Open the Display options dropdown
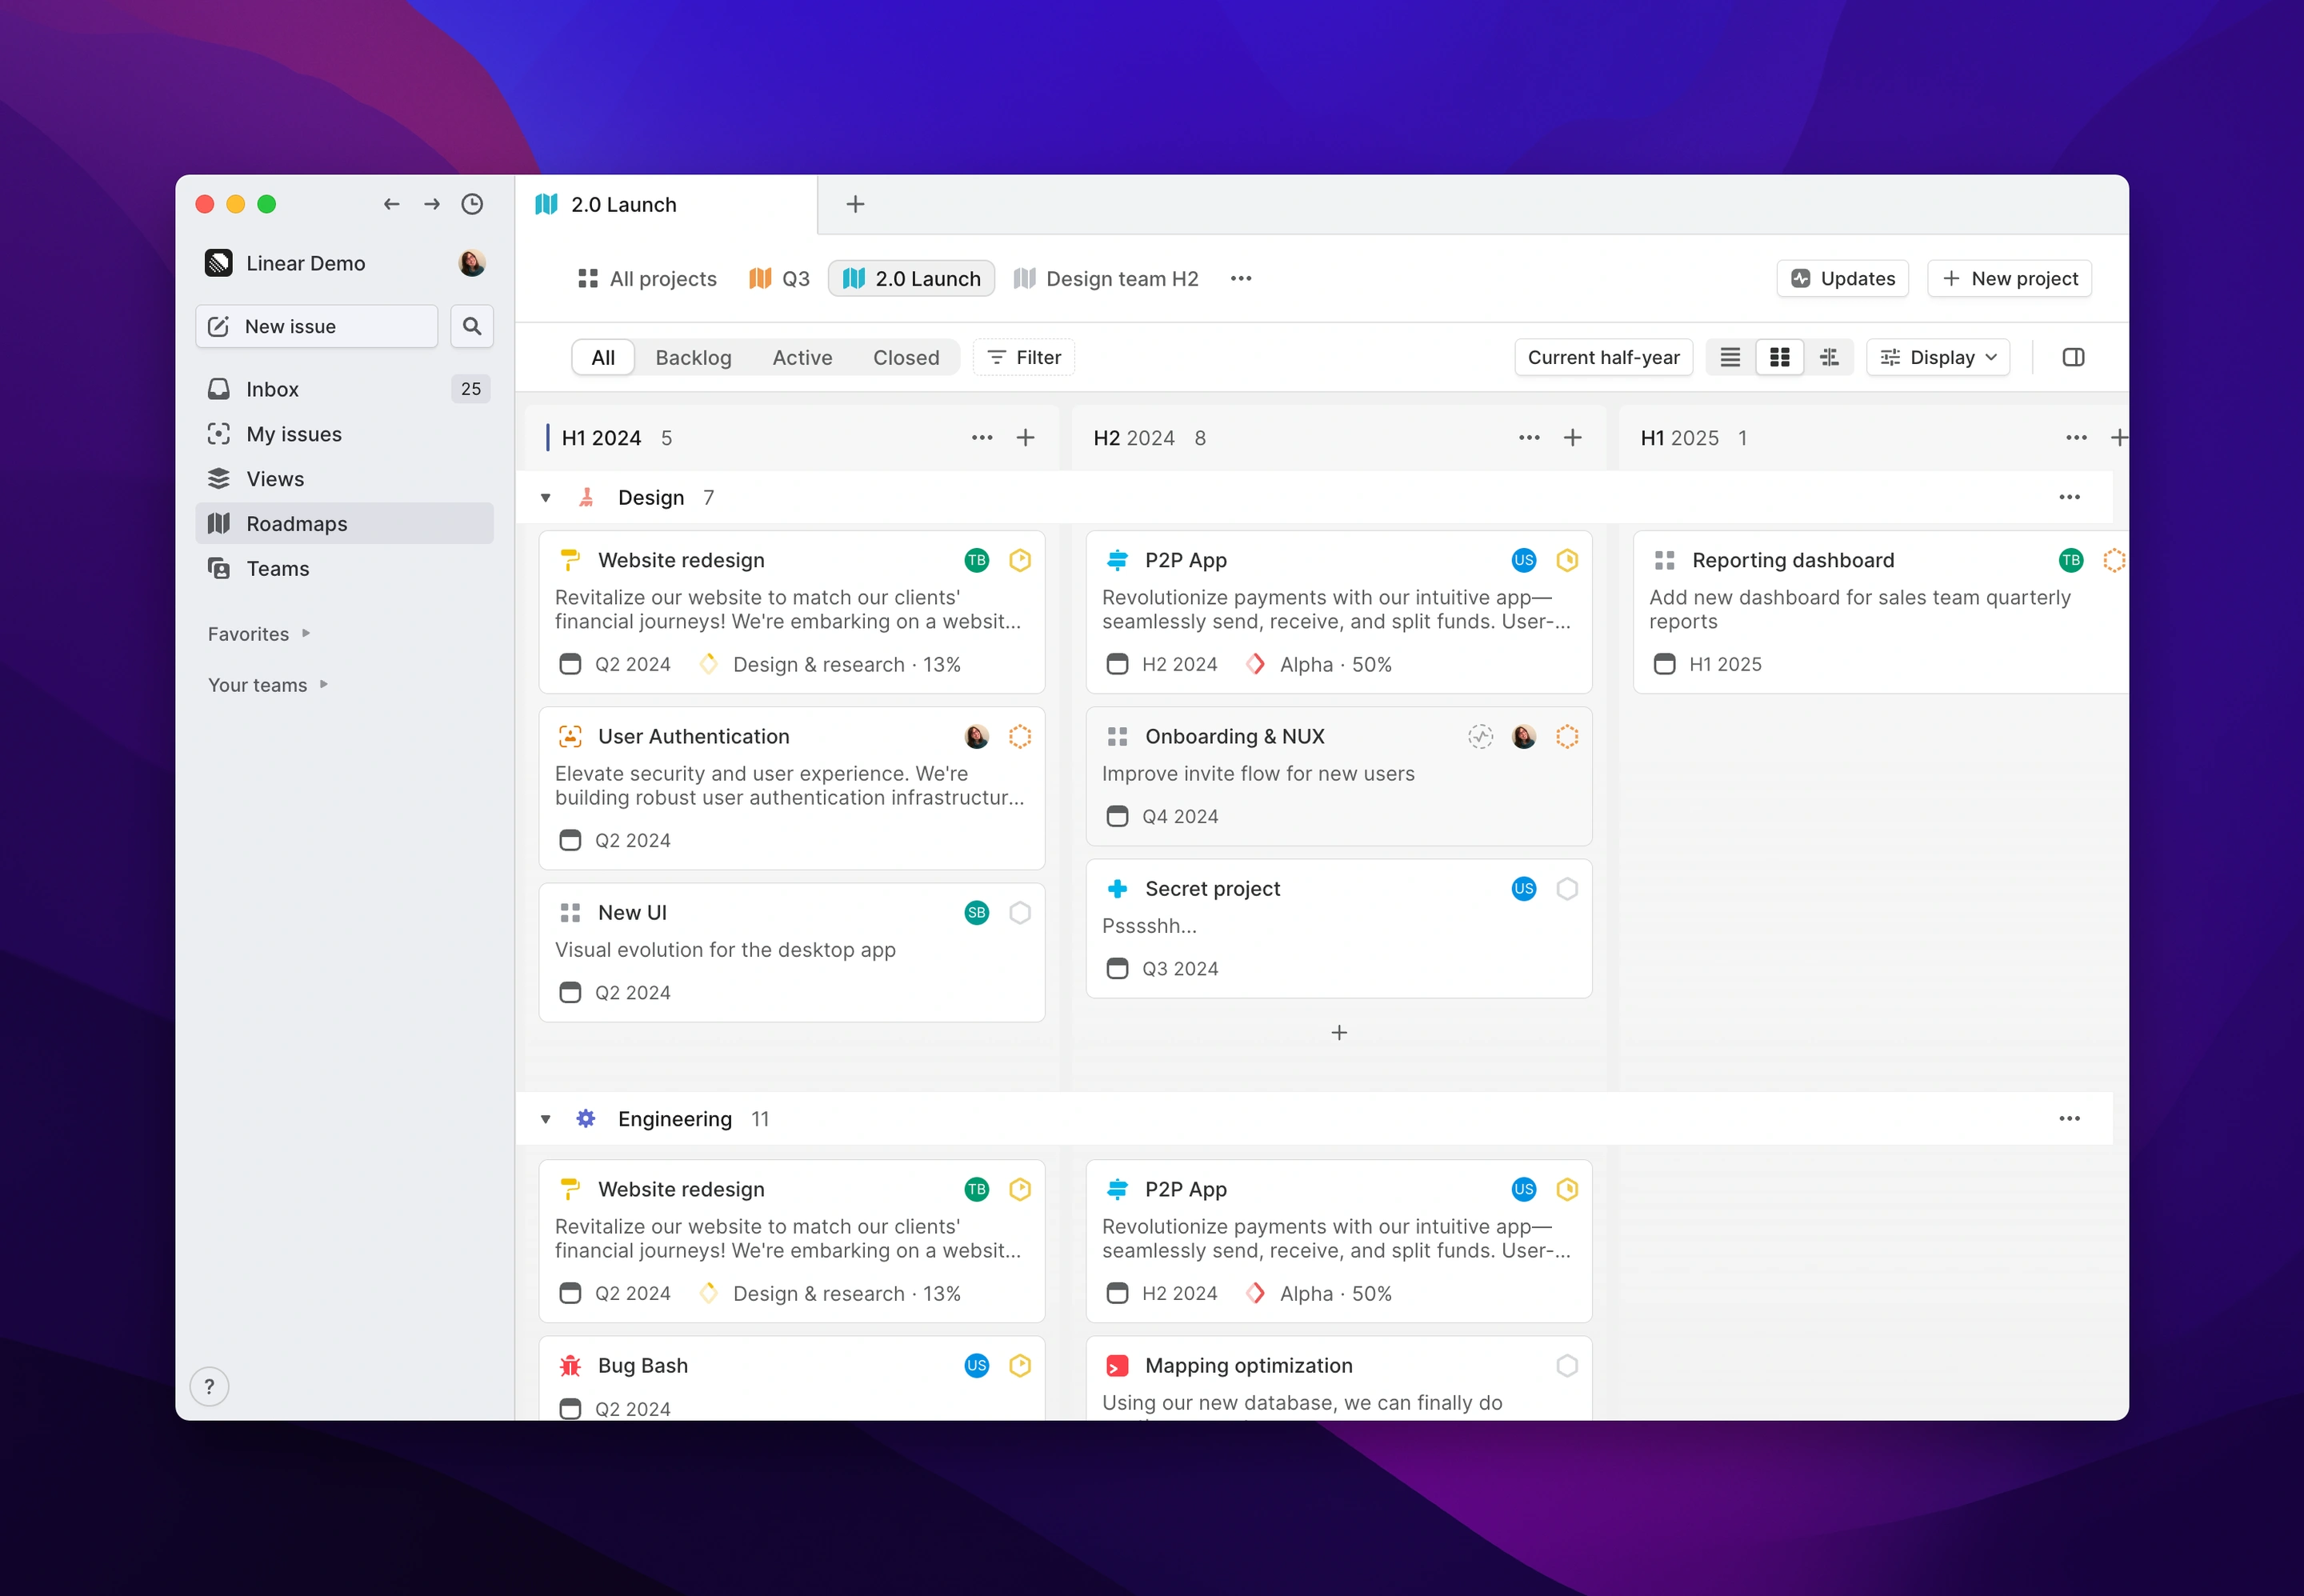 [x=1938, y=357]
